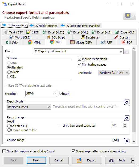
Task: Choose the Custom format tab
Action: tap(121, 37)
